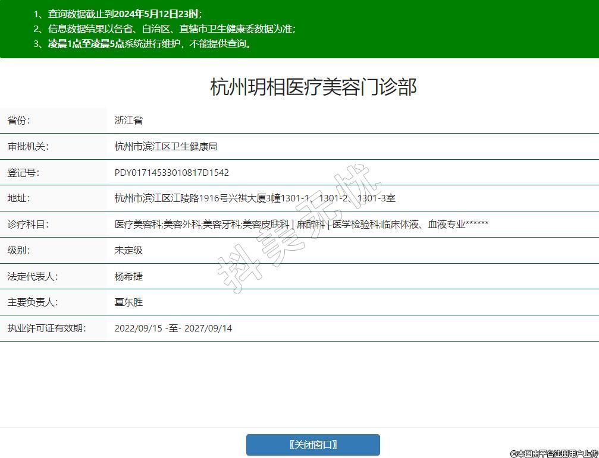Click the 诊疗科目 departments list value
The width and height of the screenshot is (599, 458).
(301, 225)
